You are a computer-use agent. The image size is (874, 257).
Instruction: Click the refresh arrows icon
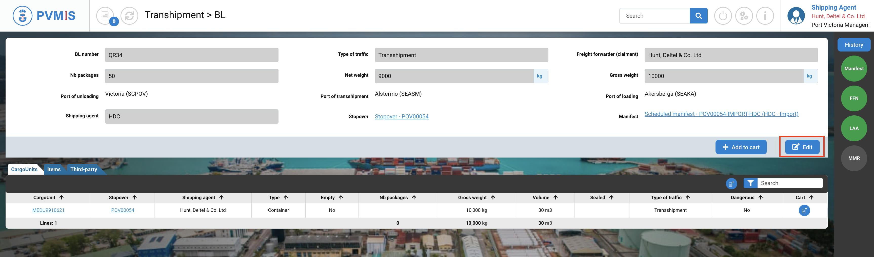[x=129, y=16]
